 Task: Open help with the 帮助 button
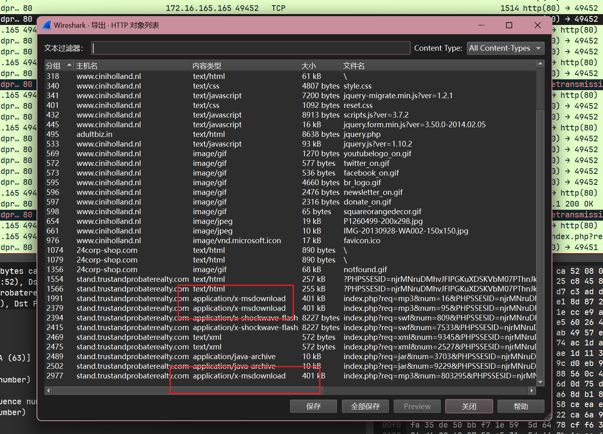521,406
